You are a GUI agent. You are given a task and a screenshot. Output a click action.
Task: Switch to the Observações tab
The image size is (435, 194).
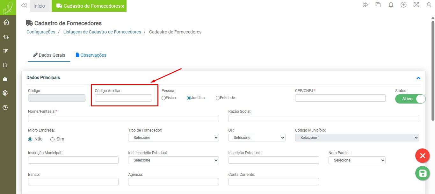point(91,55)
